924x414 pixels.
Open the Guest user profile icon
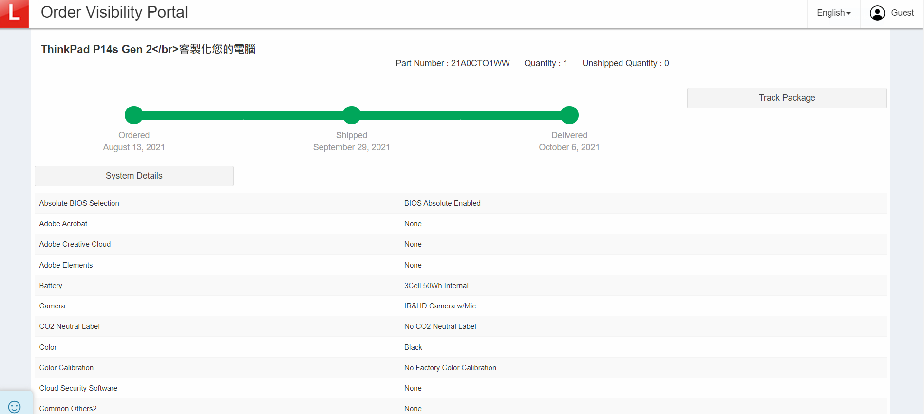(x=877, y=13)
